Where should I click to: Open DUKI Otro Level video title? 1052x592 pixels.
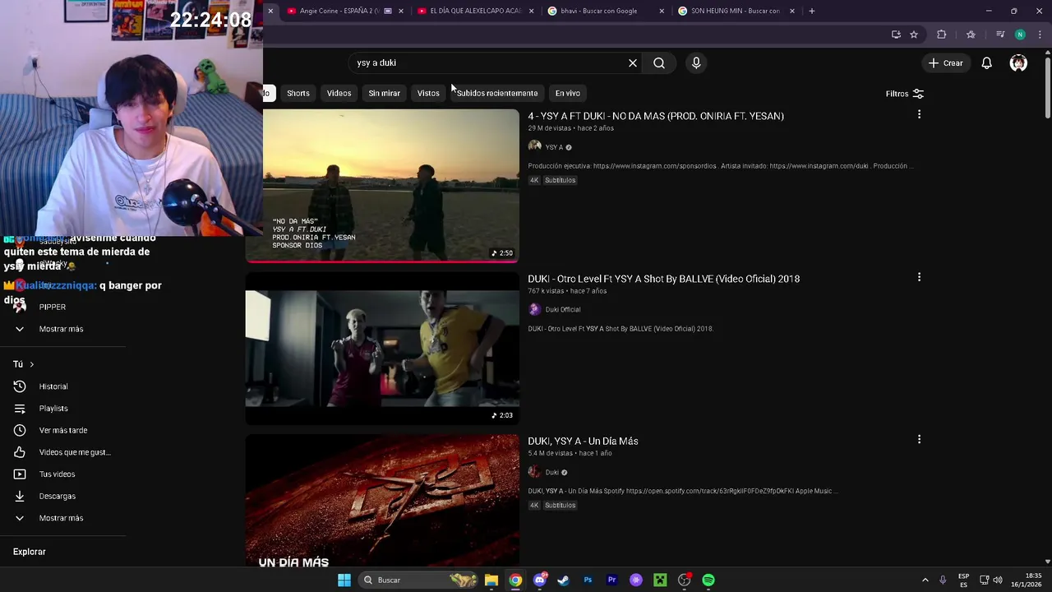[x=663, y=279]
